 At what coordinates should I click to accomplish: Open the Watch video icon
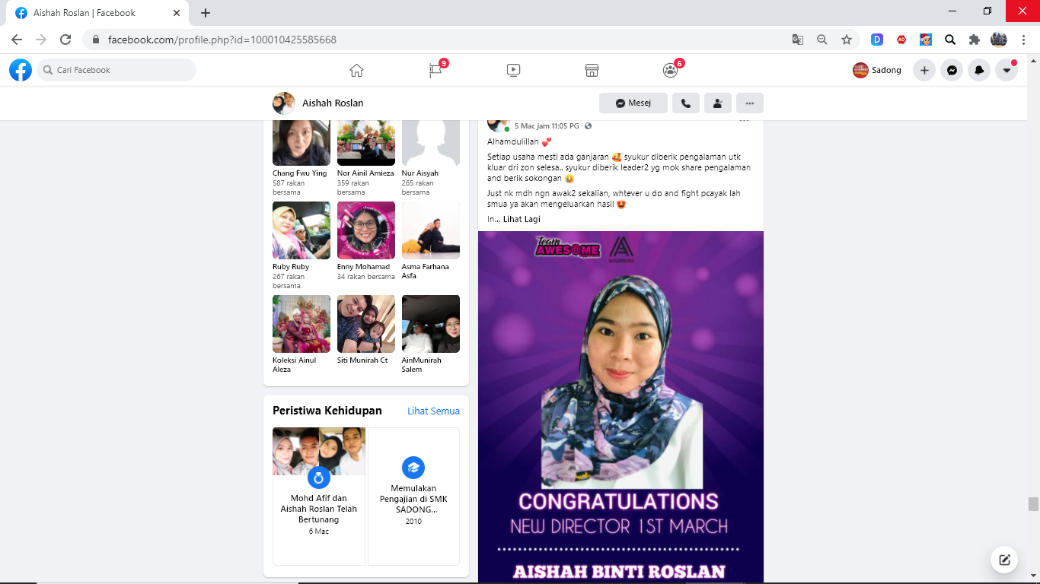(x=513, y=70)
